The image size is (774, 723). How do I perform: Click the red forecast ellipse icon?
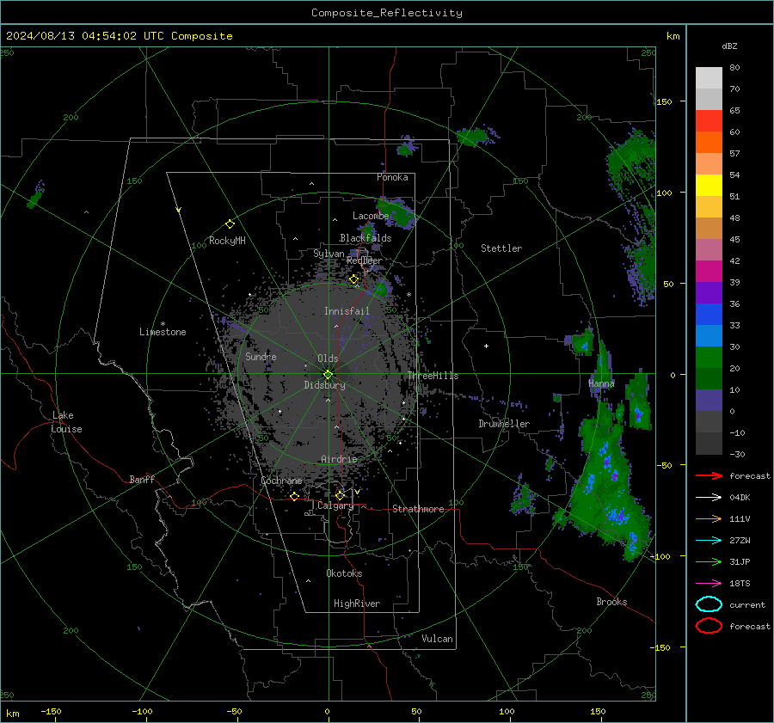(709, 626)
